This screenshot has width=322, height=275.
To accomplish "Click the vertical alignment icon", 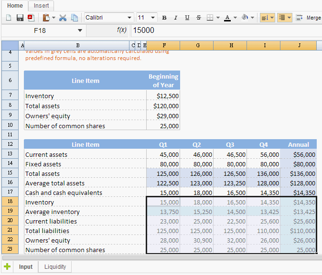I will [265, 18].
